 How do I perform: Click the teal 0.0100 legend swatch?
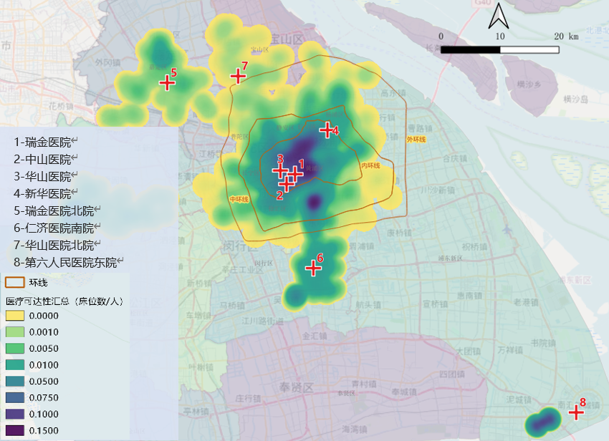point(15,365)
